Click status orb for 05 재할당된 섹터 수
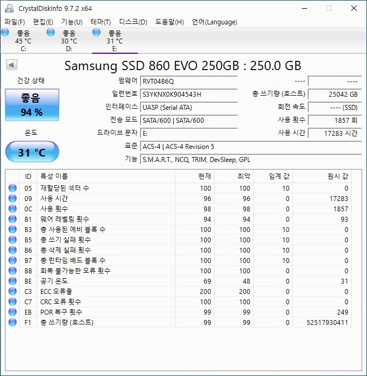The image size is (367, 376). [13, 188]
